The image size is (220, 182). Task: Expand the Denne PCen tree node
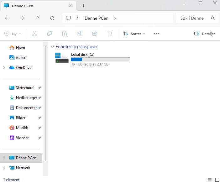(4, 158)
